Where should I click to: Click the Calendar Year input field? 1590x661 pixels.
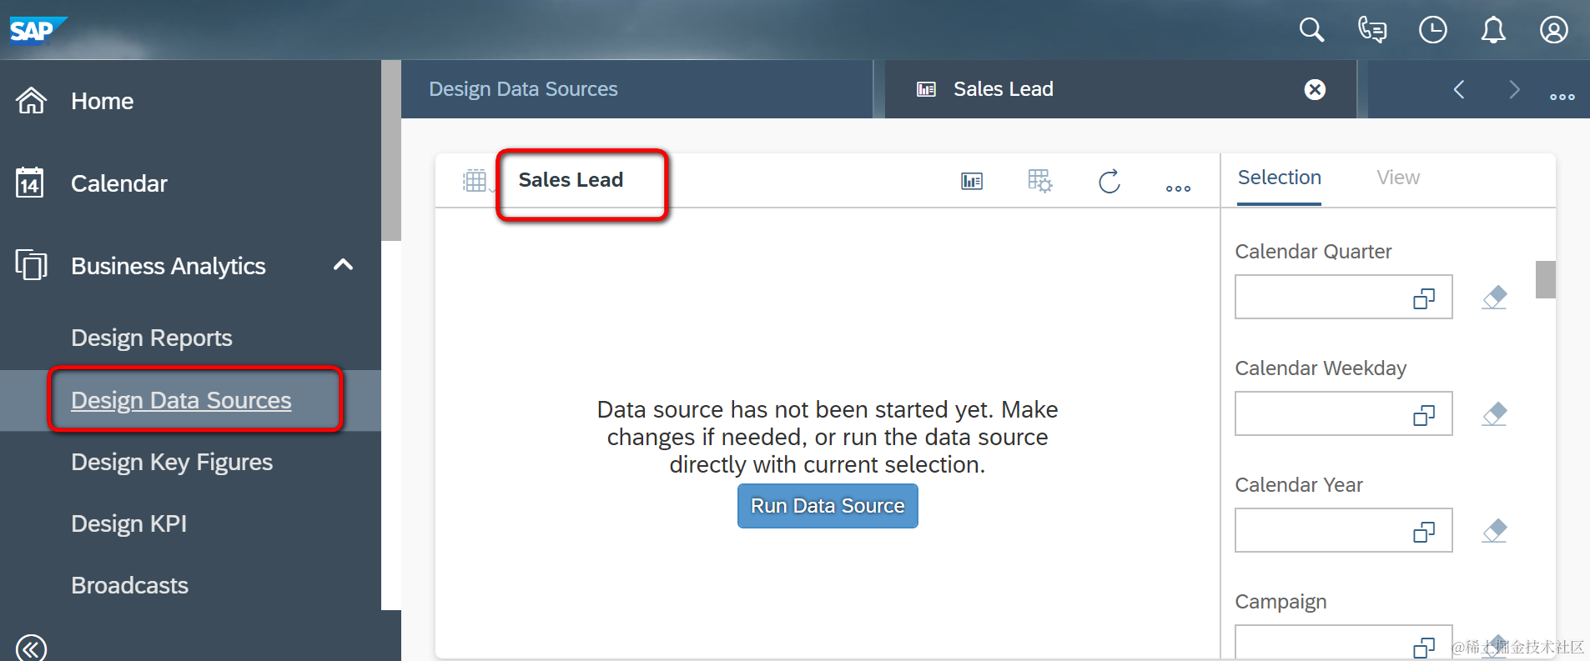pyautogui.click(x=1343, y=530)
